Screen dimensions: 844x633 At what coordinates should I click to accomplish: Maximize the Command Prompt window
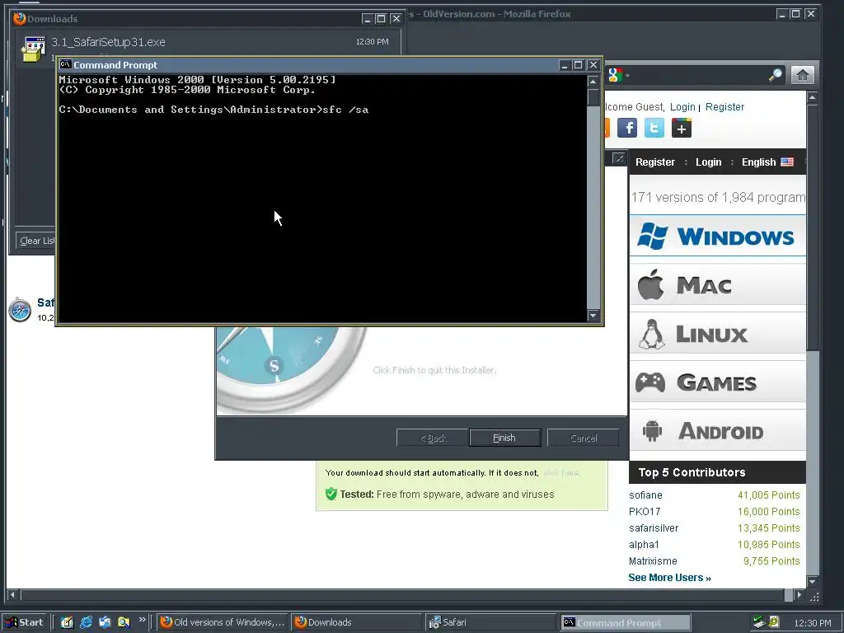578,65
